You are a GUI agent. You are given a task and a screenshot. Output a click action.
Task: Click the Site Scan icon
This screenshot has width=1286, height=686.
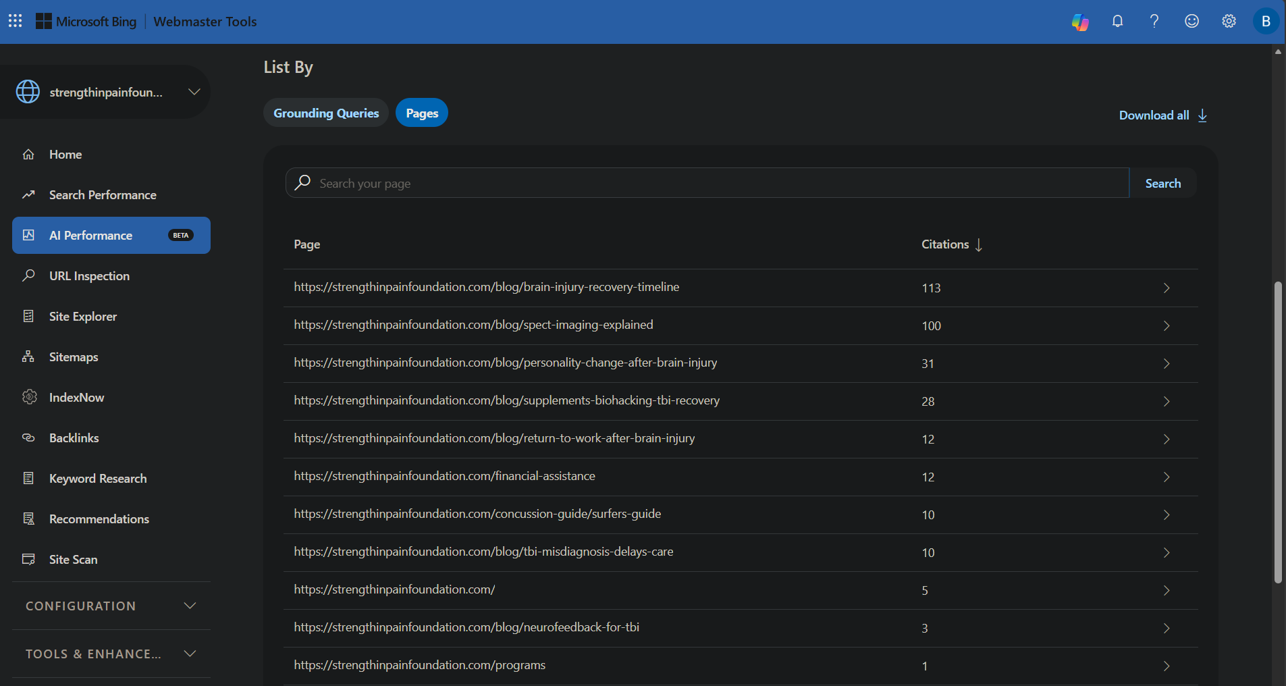pos(28,559)
